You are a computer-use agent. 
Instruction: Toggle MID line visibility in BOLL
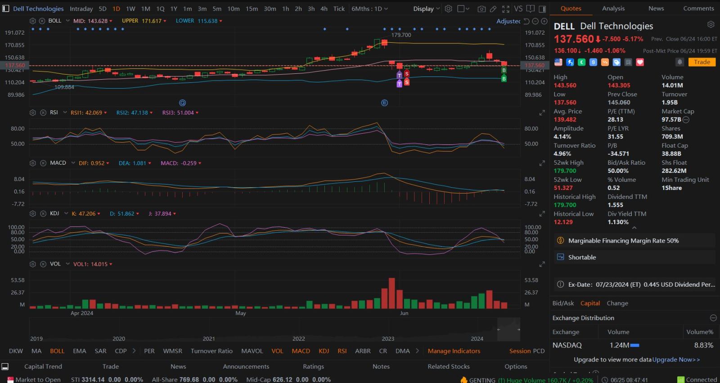(x=93, y=21)
